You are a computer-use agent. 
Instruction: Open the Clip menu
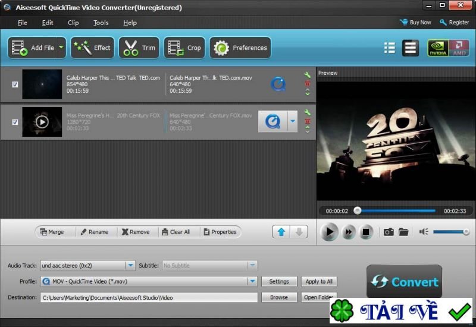(73, 23)
